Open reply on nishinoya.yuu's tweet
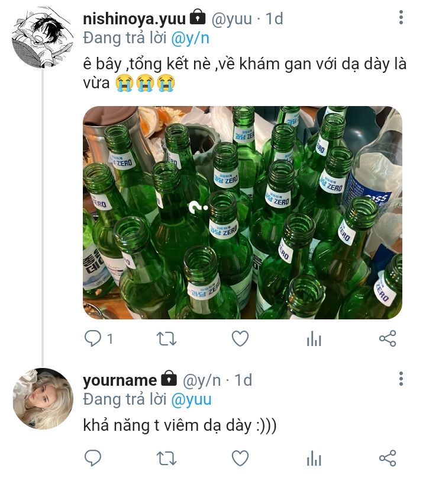Image resolution: width=426 pixels, height=477 pixels. pos(92,338)
